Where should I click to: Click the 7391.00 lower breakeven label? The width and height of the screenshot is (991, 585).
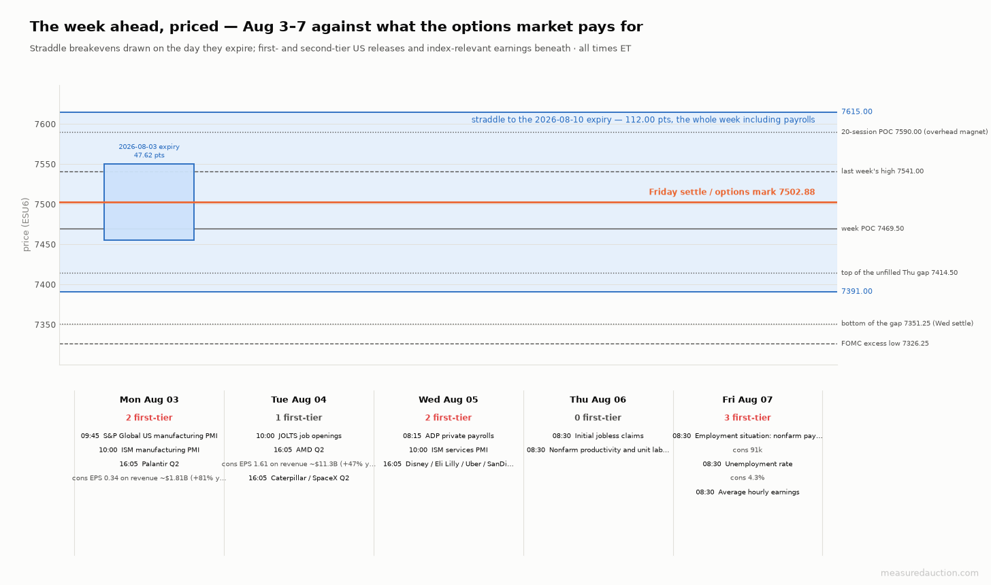(857, 292)
